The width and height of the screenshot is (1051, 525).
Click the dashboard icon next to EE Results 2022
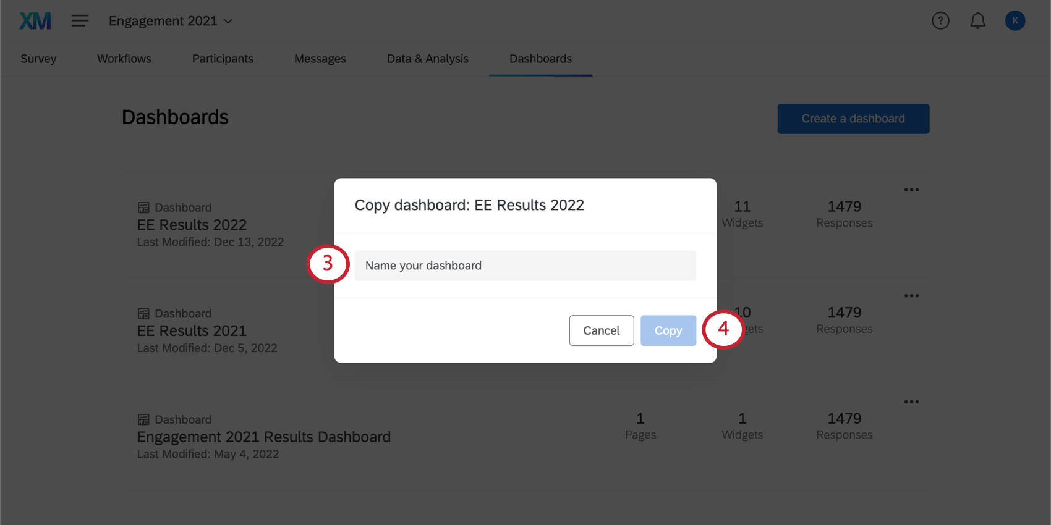click(143, 207)
